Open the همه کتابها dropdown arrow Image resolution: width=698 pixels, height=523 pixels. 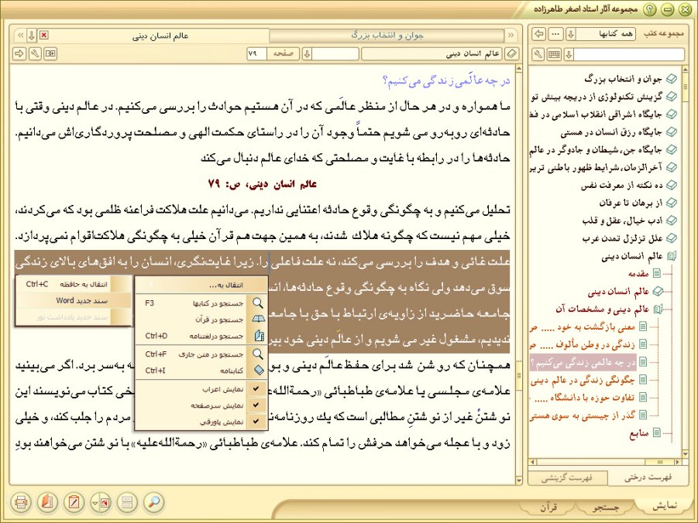pyautogui.click(x=571, y=34)
